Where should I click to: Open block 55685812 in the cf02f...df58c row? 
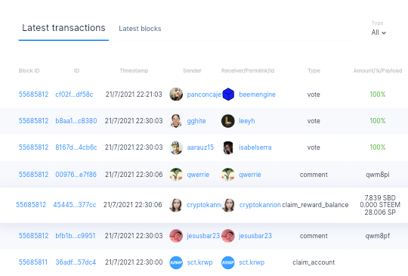[33, 95]
